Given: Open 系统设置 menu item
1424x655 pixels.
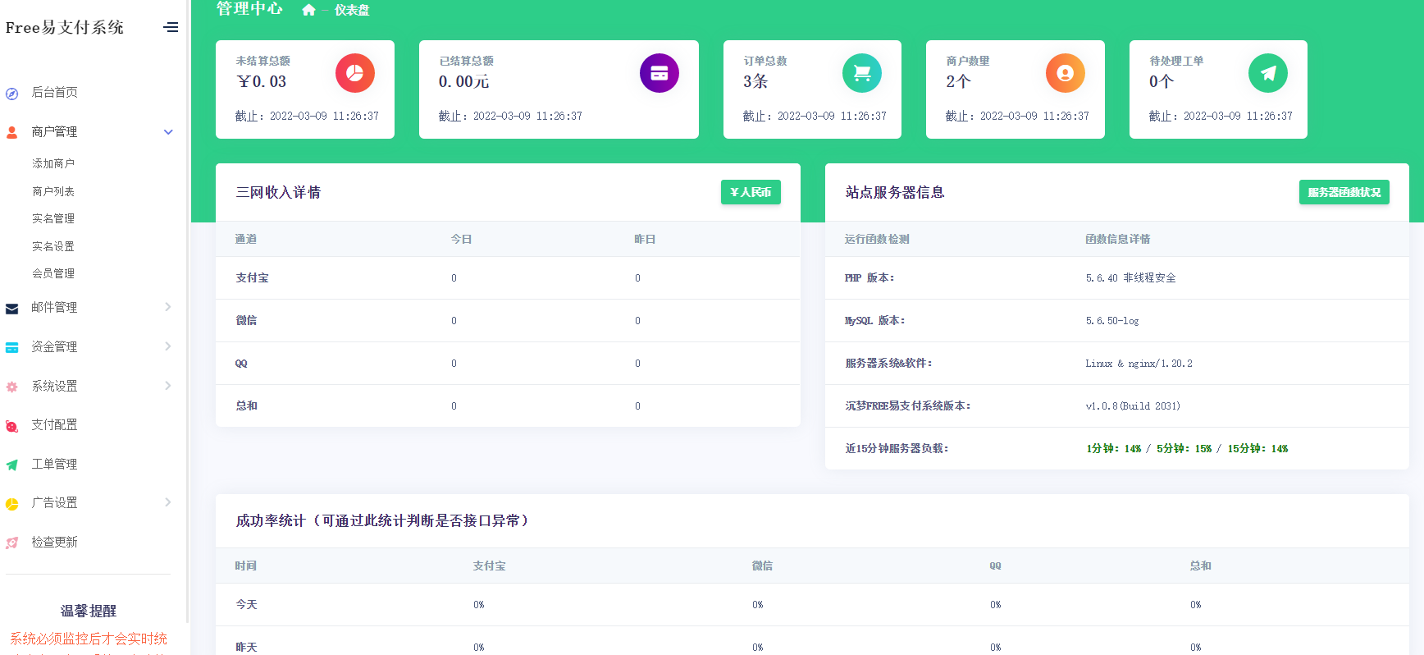Looking at the screenshot, I should (x=54, y=386).
